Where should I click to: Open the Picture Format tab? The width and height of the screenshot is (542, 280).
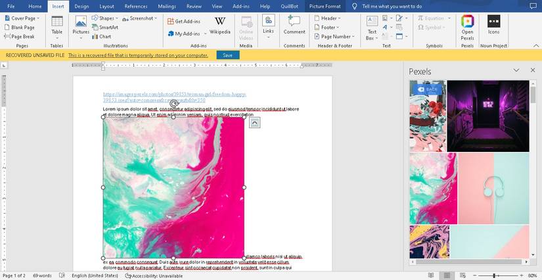pos(325,6)
